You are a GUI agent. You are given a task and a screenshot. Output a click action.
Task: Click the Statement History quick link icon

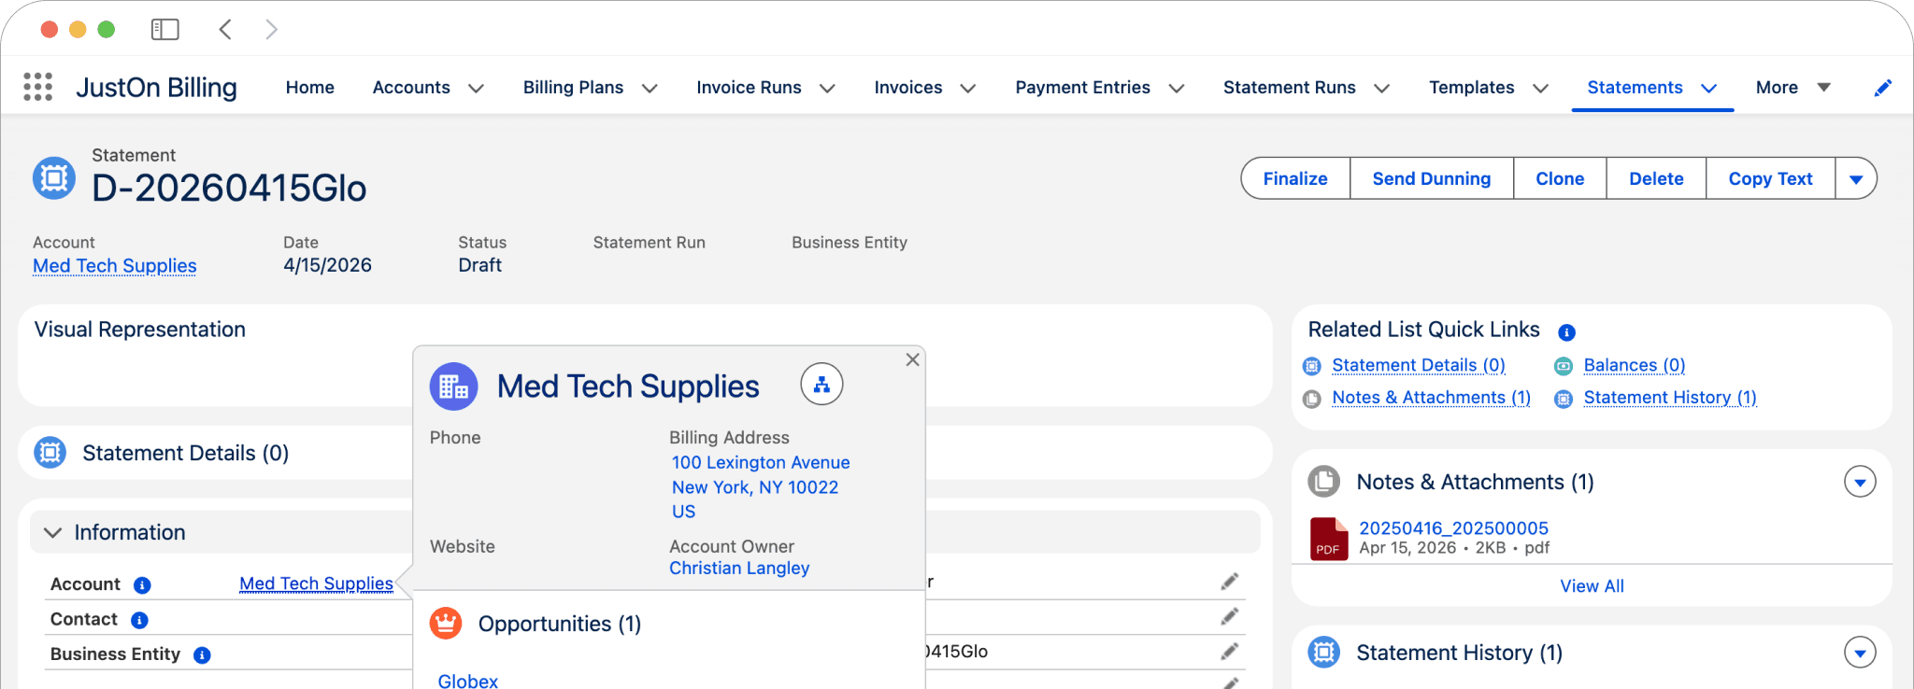coord(1564,399)
